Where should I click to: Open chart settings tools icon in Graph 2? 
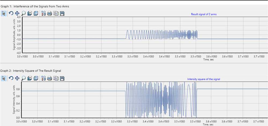pyautogui.click(x=43, y=78)
